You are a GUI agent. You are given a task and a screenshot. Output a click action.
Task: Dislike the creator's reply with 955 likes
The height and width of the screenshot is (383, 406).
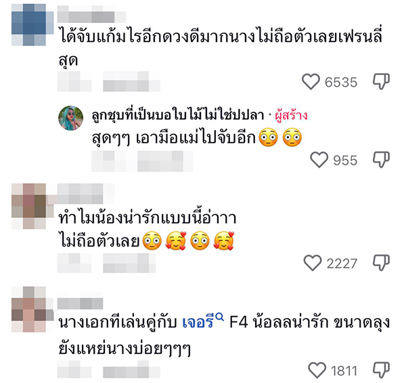[381, 160]
